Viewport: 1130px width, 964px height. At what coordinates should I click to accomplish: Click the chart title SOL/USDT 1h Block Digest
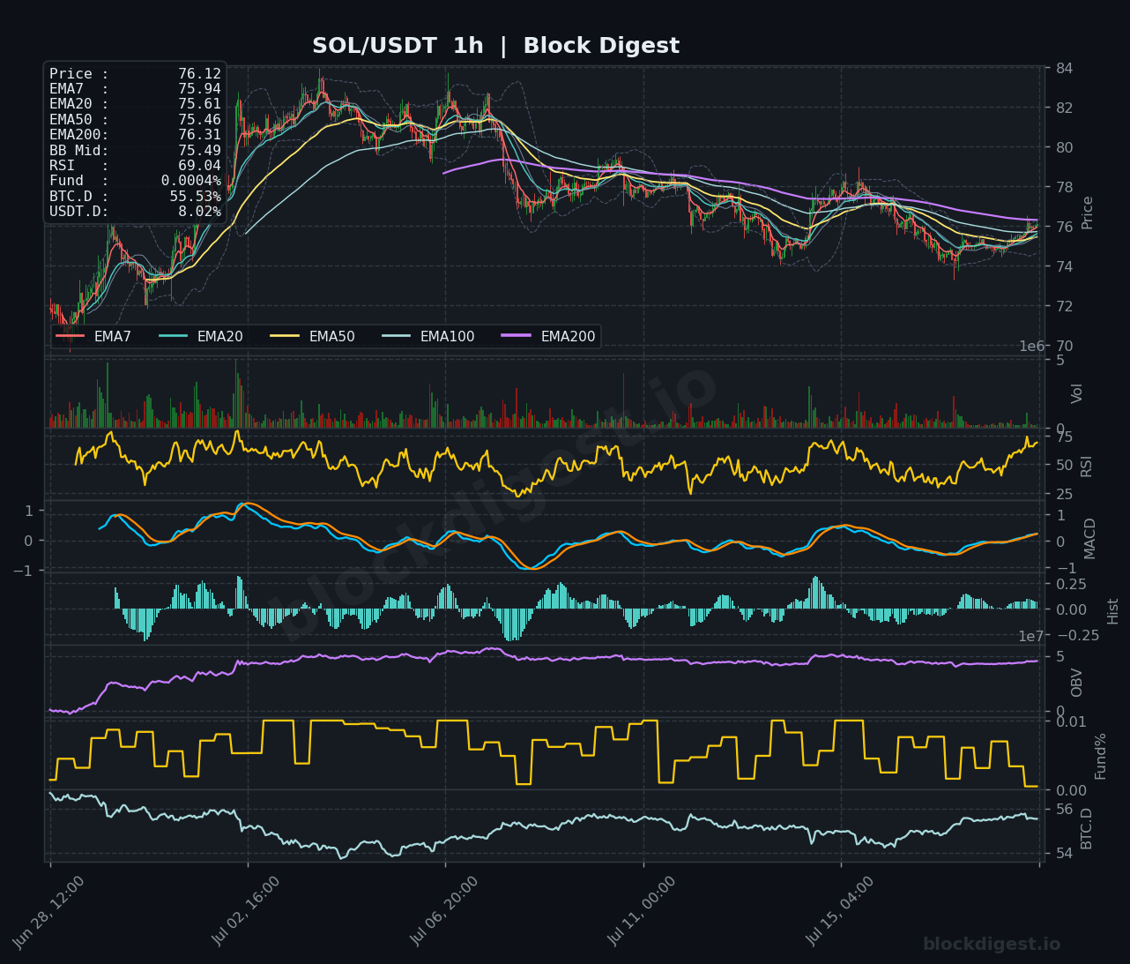[x=495, y=46]
